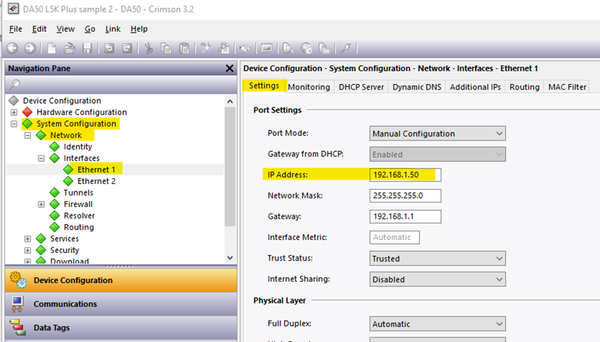Select Tunnels in the tree
This screenshot has width=600, height=342.
(x=79, y=192)
